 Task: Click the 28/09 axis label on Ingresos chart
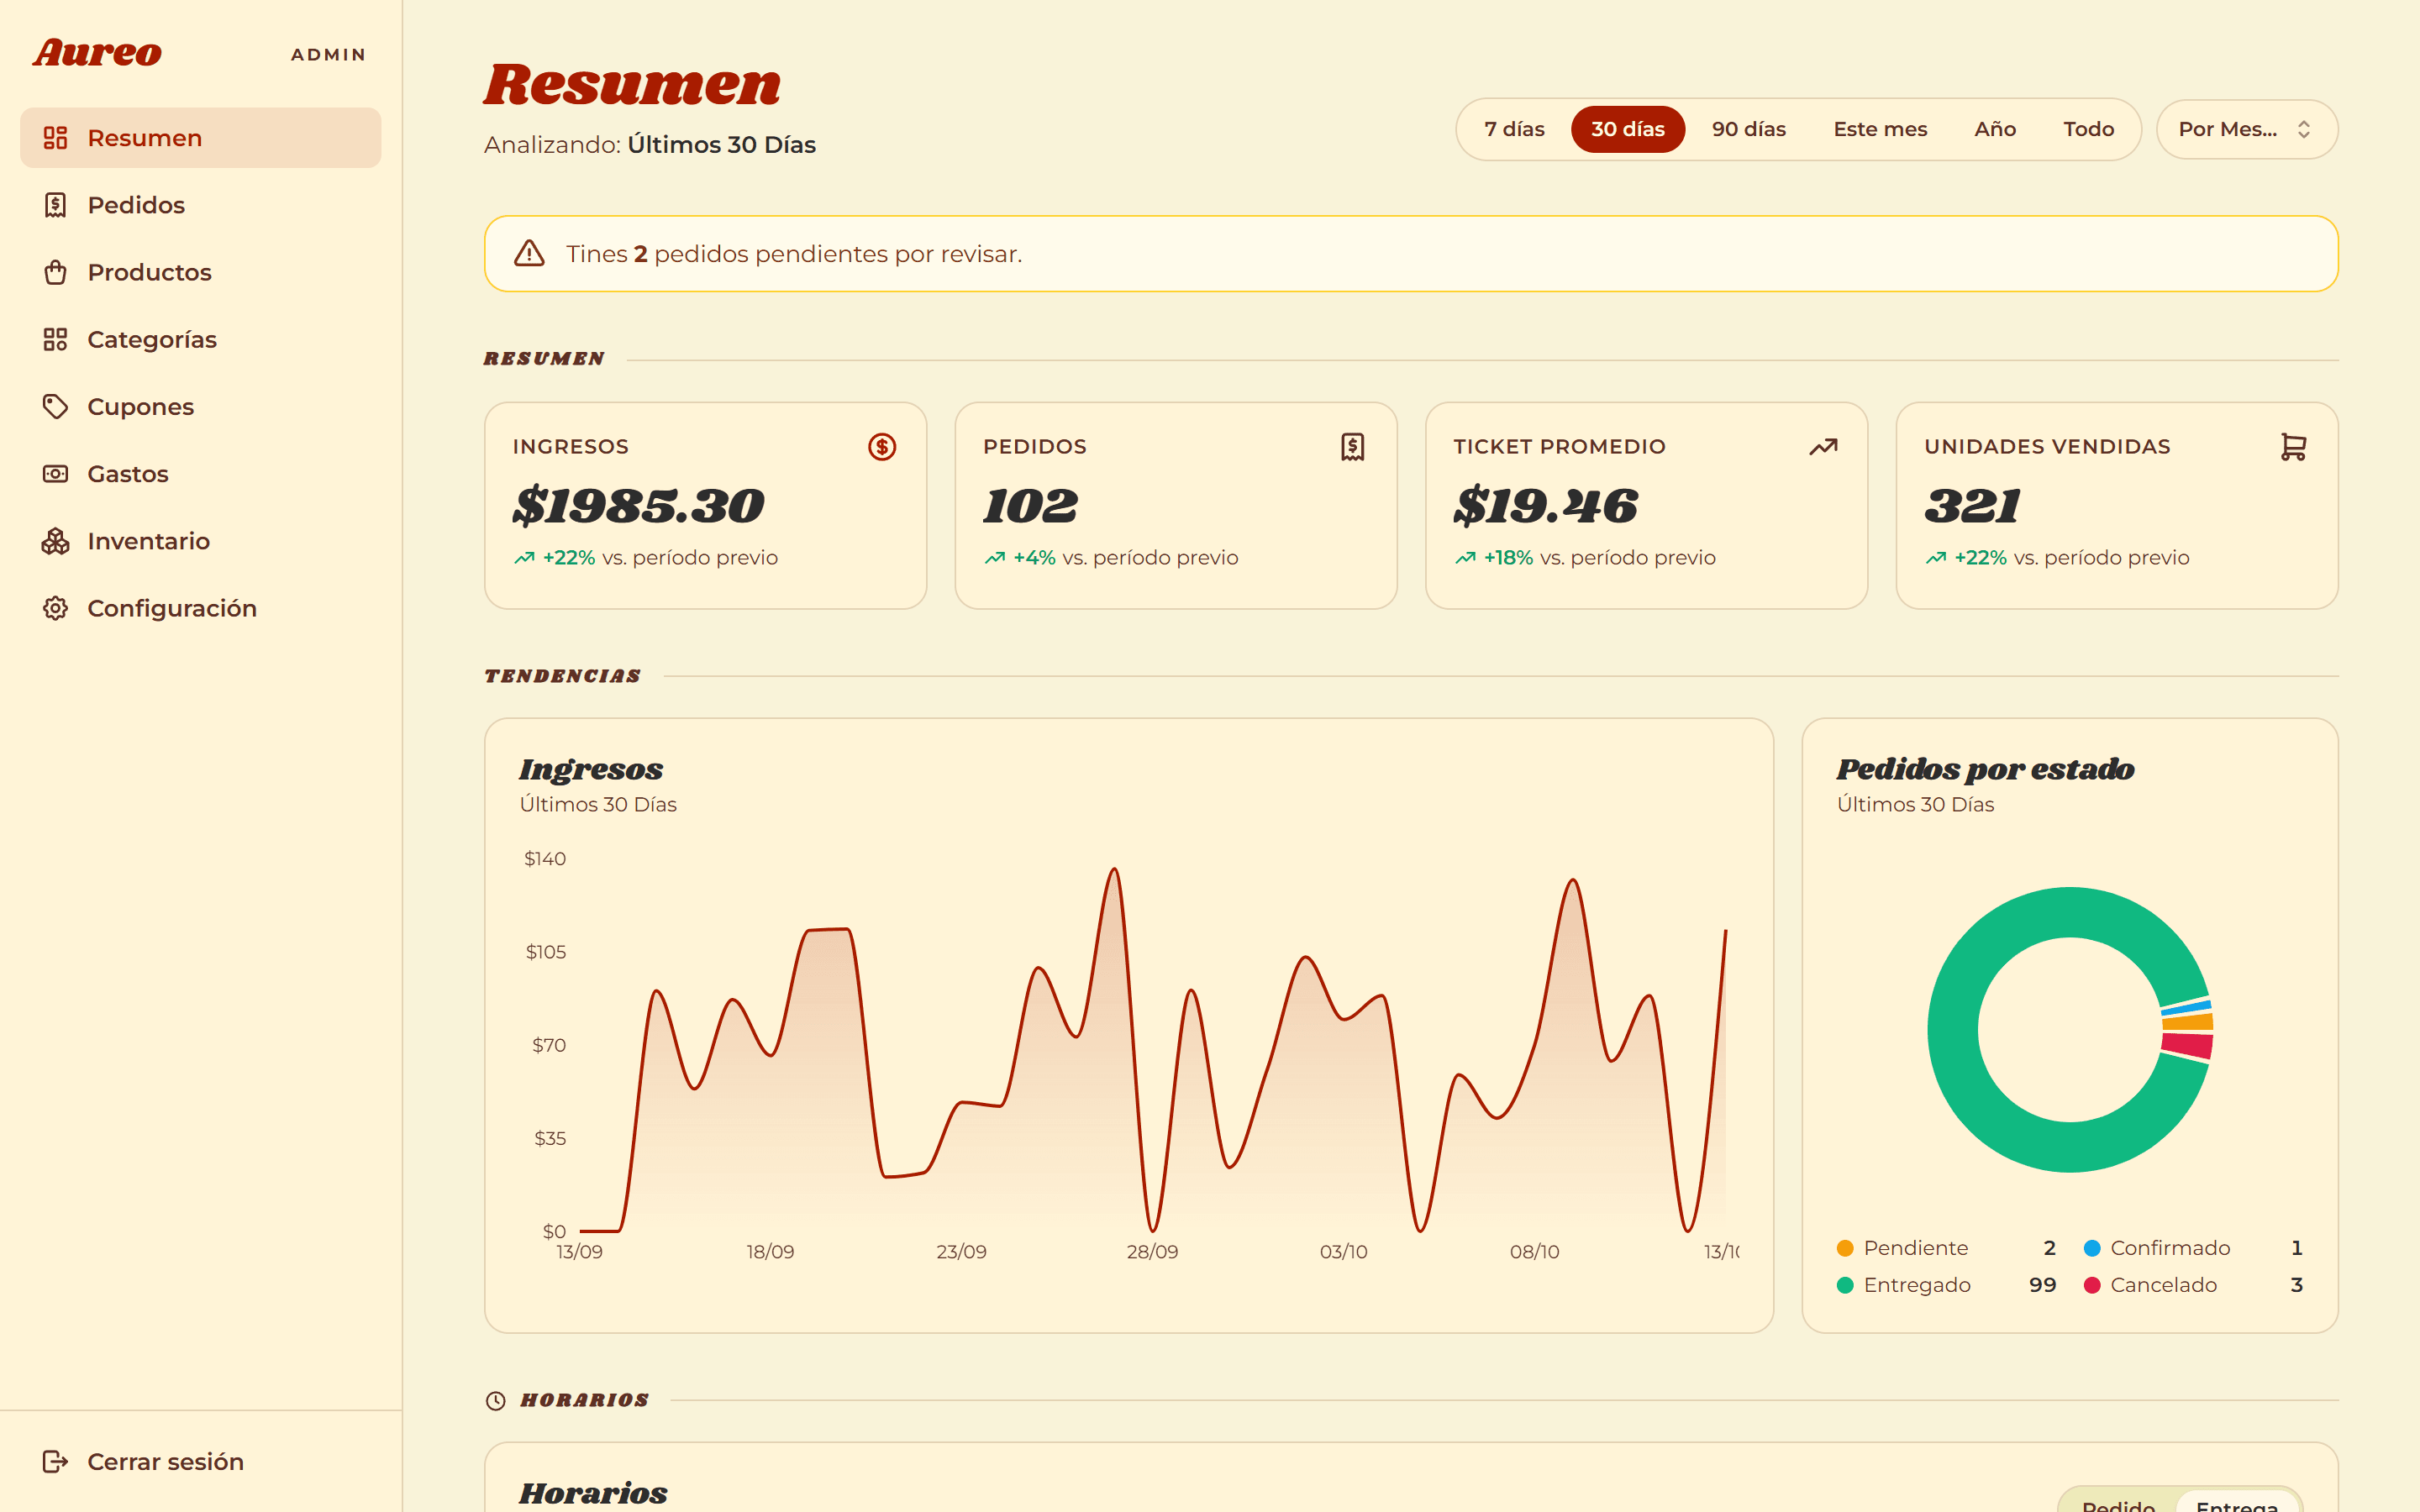tap(1152, 1251)
